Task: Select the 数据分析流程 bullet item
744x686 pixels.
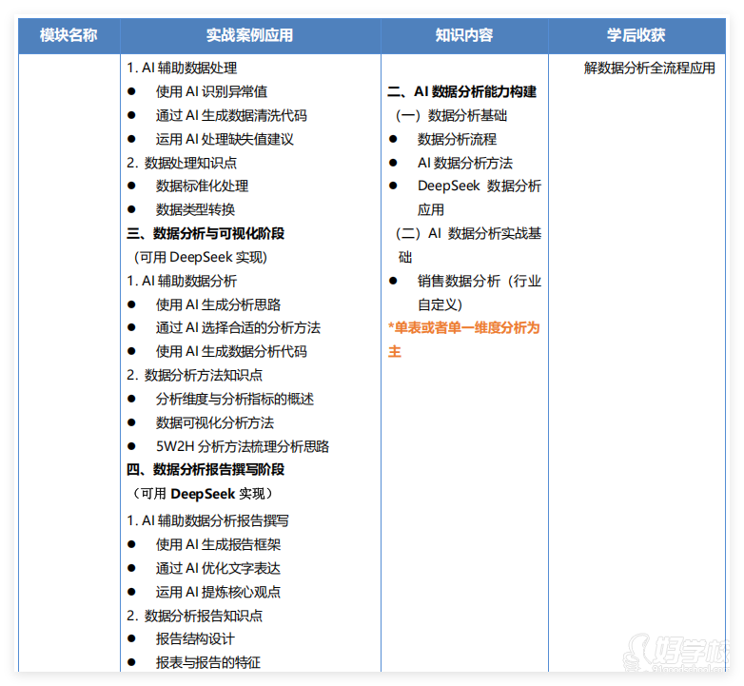Action: click(457, 139)
